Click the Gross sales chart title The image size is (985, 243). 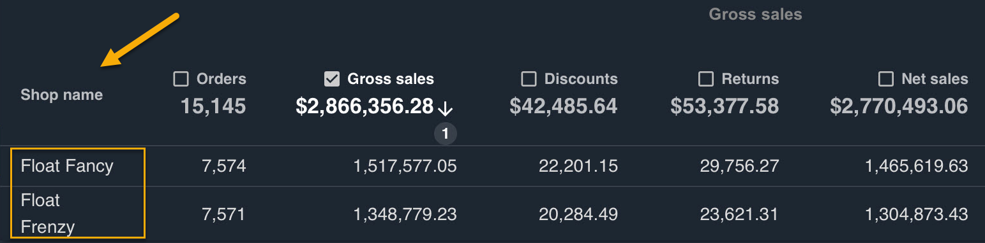coord(755,14)
